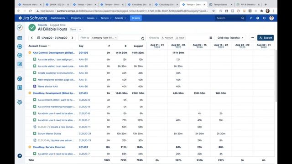
Task: Bookmark this page with the star icon
Action: 214,11
